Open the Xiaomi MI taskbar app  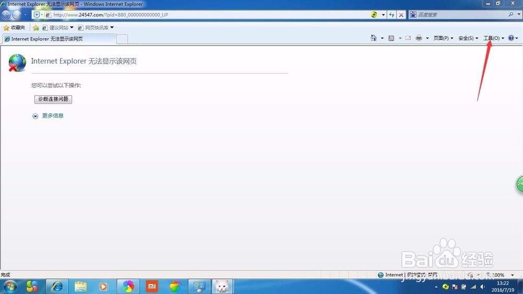[152, 287]
